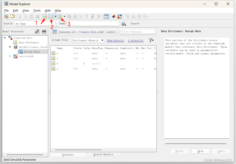The width and height of the screenshot is (236, 164).
Task: Click the Search button
Action: 135,24
